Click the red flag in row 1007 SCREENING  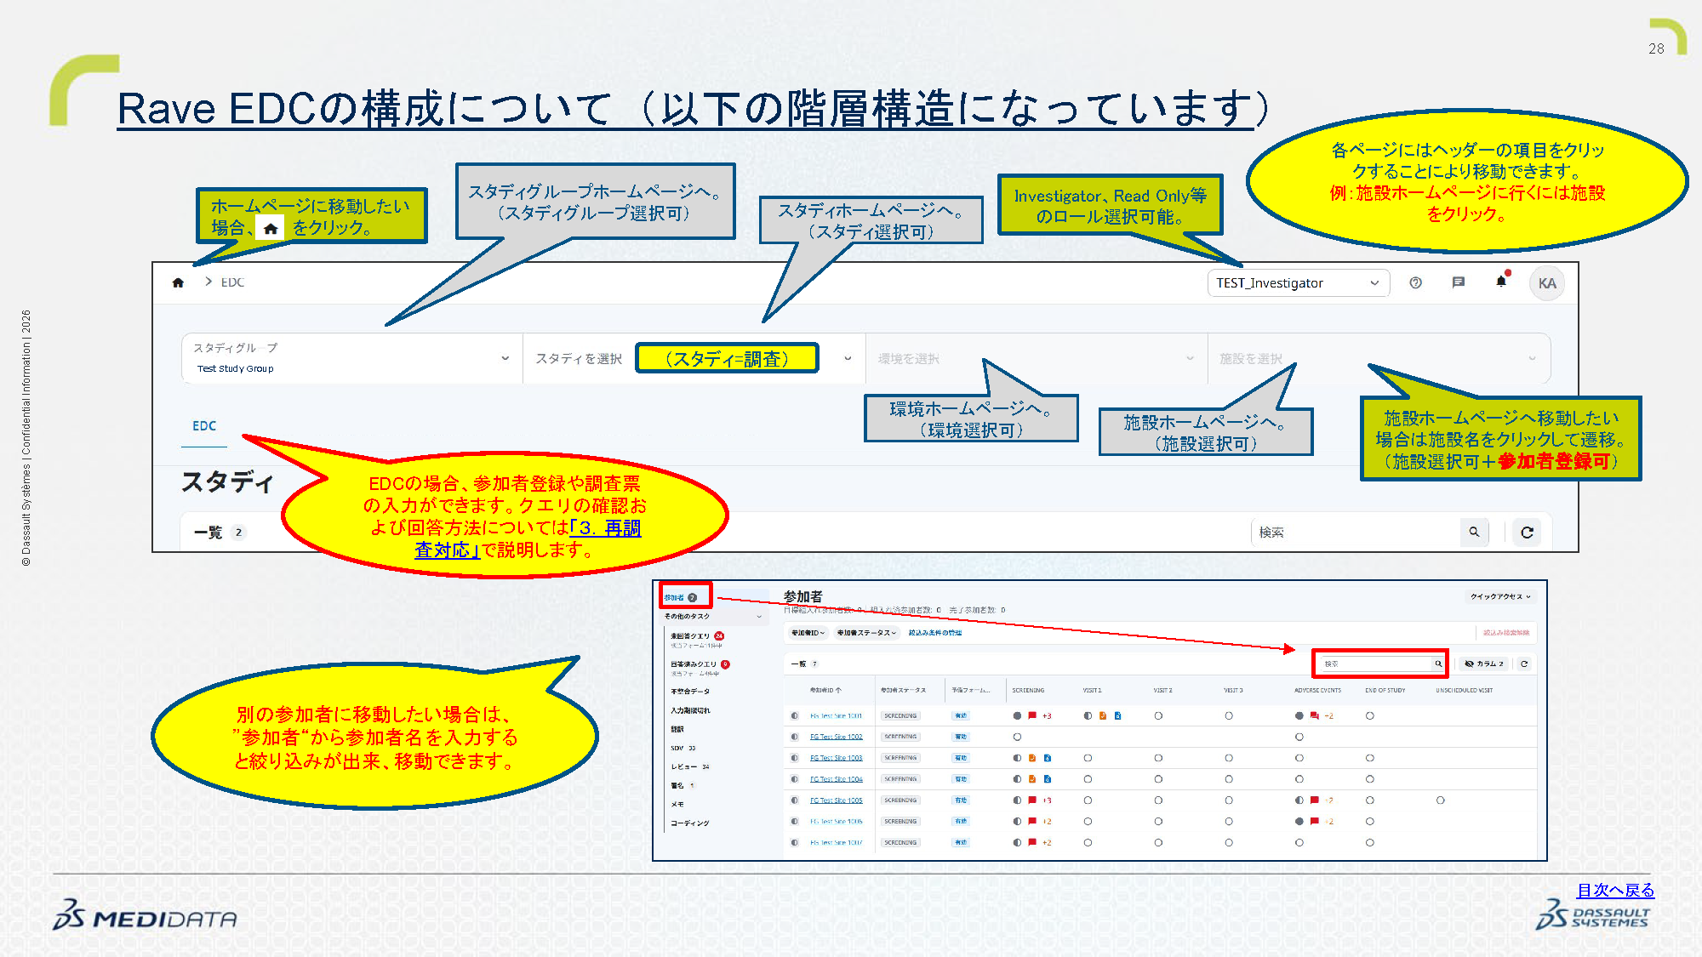click(1032, 843)
